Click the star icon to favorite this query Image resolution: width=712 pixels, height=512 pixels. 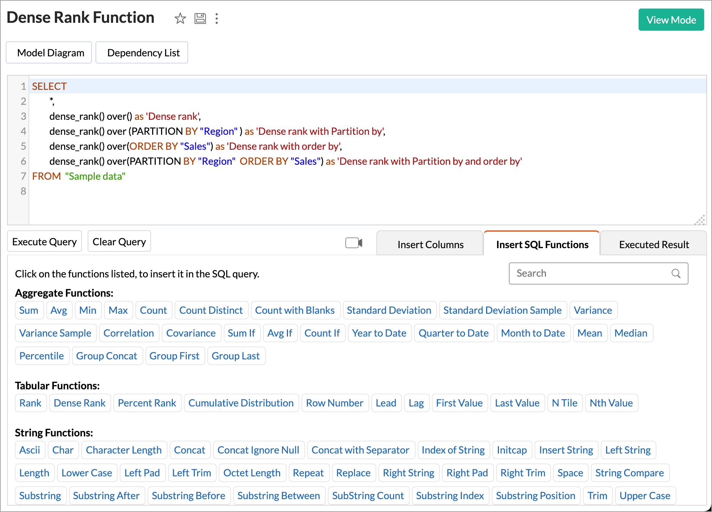180,19
